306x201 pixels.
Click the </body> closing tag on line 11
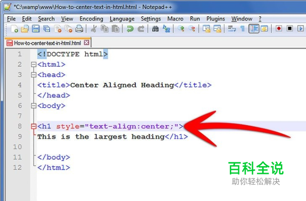click(54, 157)
